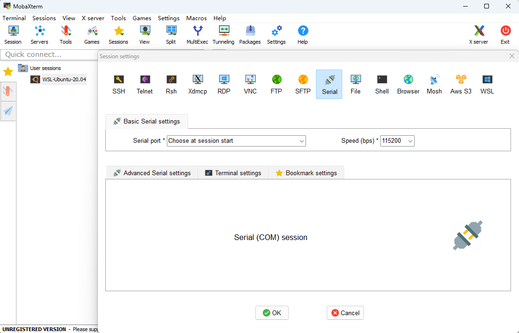Select the Browser session type
Screen dimensions: 519x333
pos(409,85)
